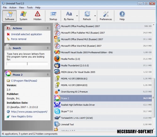Open Preferences from the toolbar
Screen dimensions: 157x137
coord(106,16)
